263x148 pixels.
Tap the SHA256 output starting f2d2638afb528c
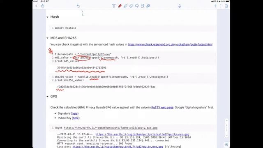coord(106,87)
